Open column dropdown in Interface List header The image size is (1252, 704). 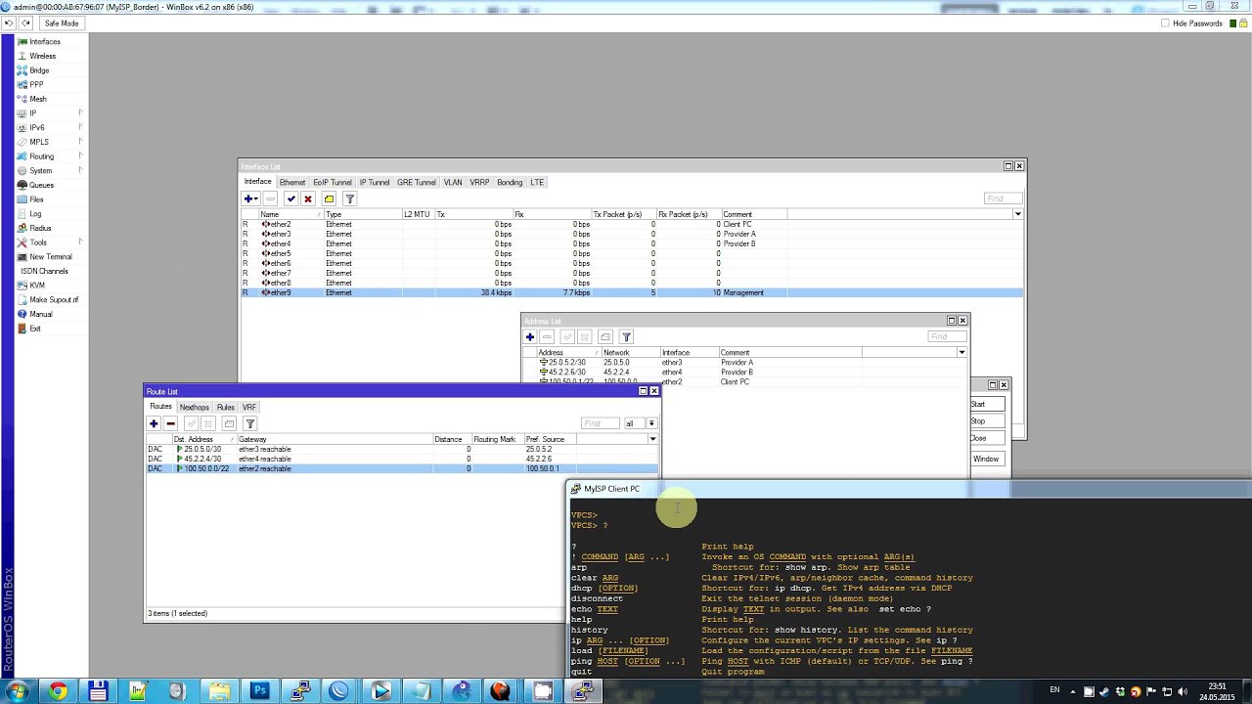pos(1017,214)
